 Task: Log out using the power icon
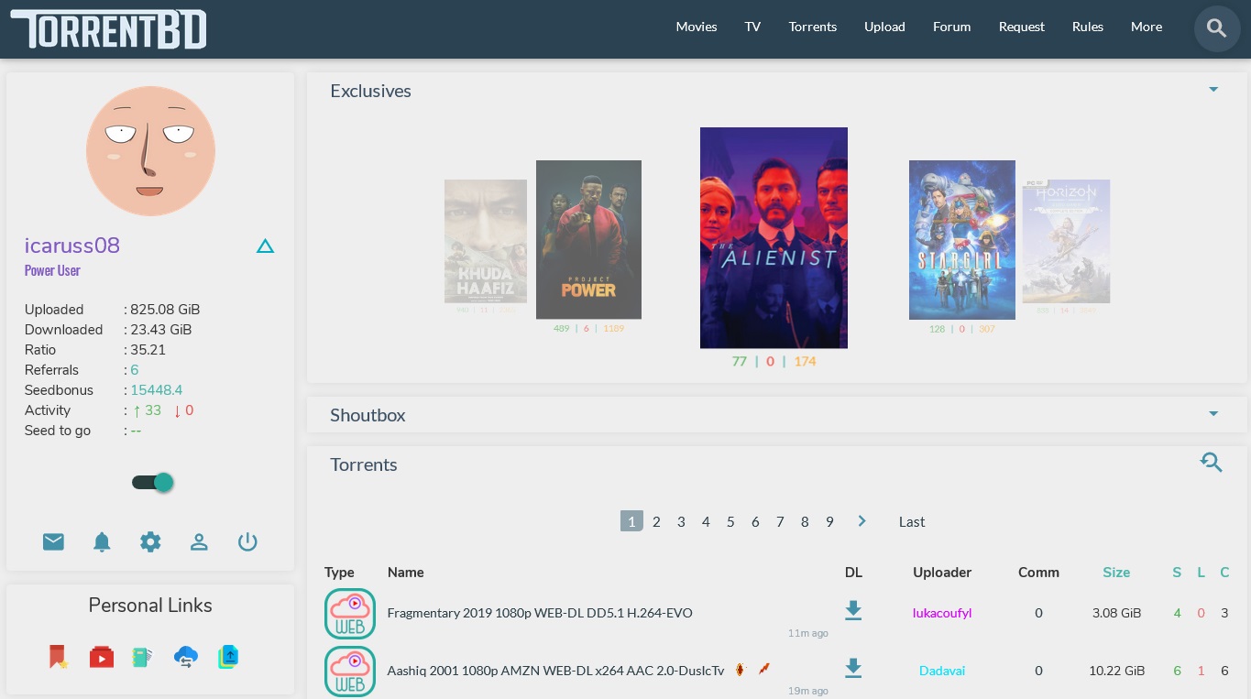[247, 541]
